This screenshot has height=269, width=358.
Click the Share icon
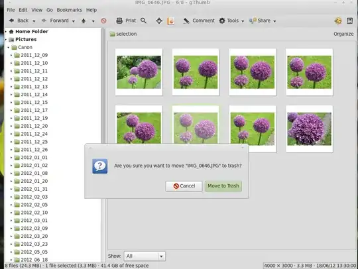(x=253, y=21)
